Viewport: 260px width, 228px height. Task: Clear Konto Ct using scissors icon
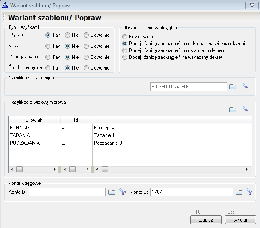250,192
